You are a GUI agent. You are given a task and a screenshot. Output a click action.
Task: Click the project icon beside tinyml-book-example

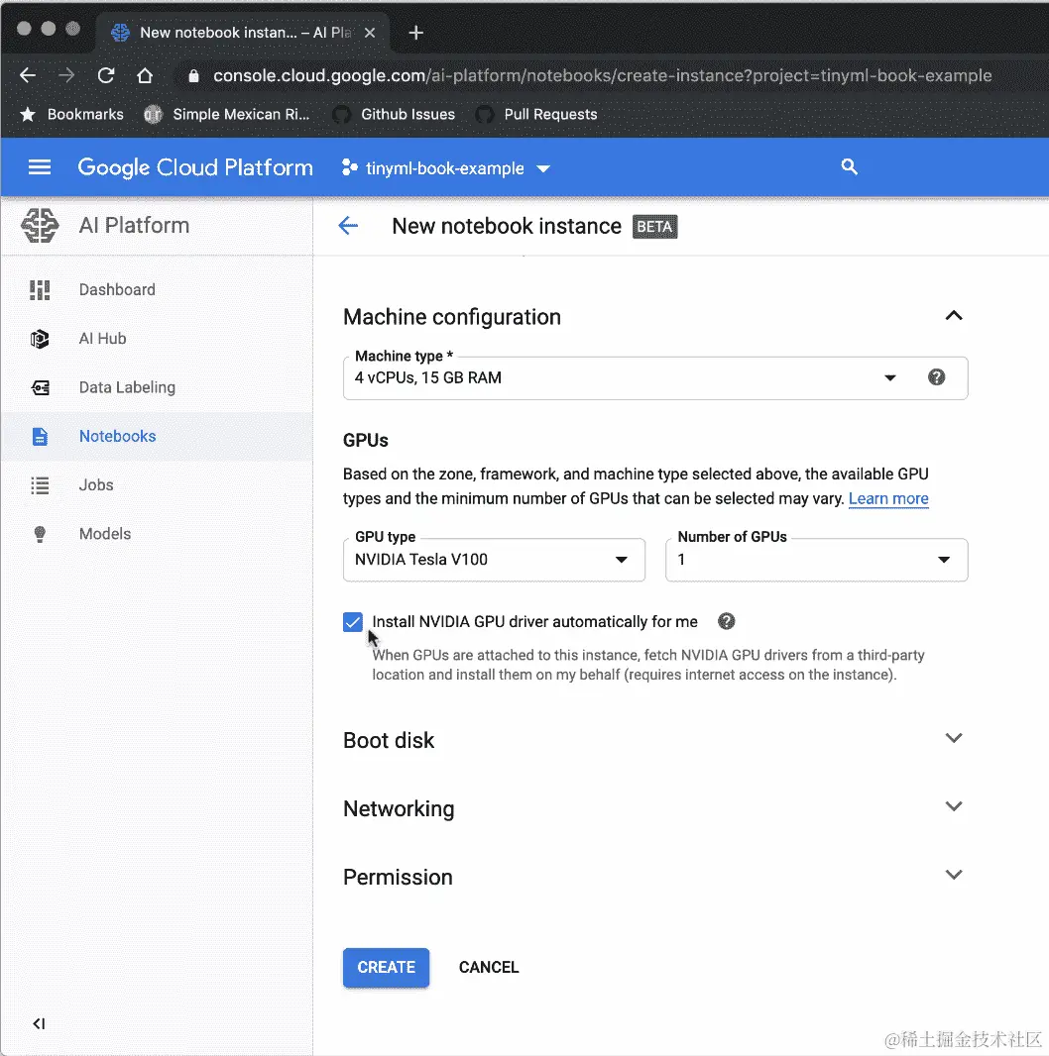[x=349, y=167]
